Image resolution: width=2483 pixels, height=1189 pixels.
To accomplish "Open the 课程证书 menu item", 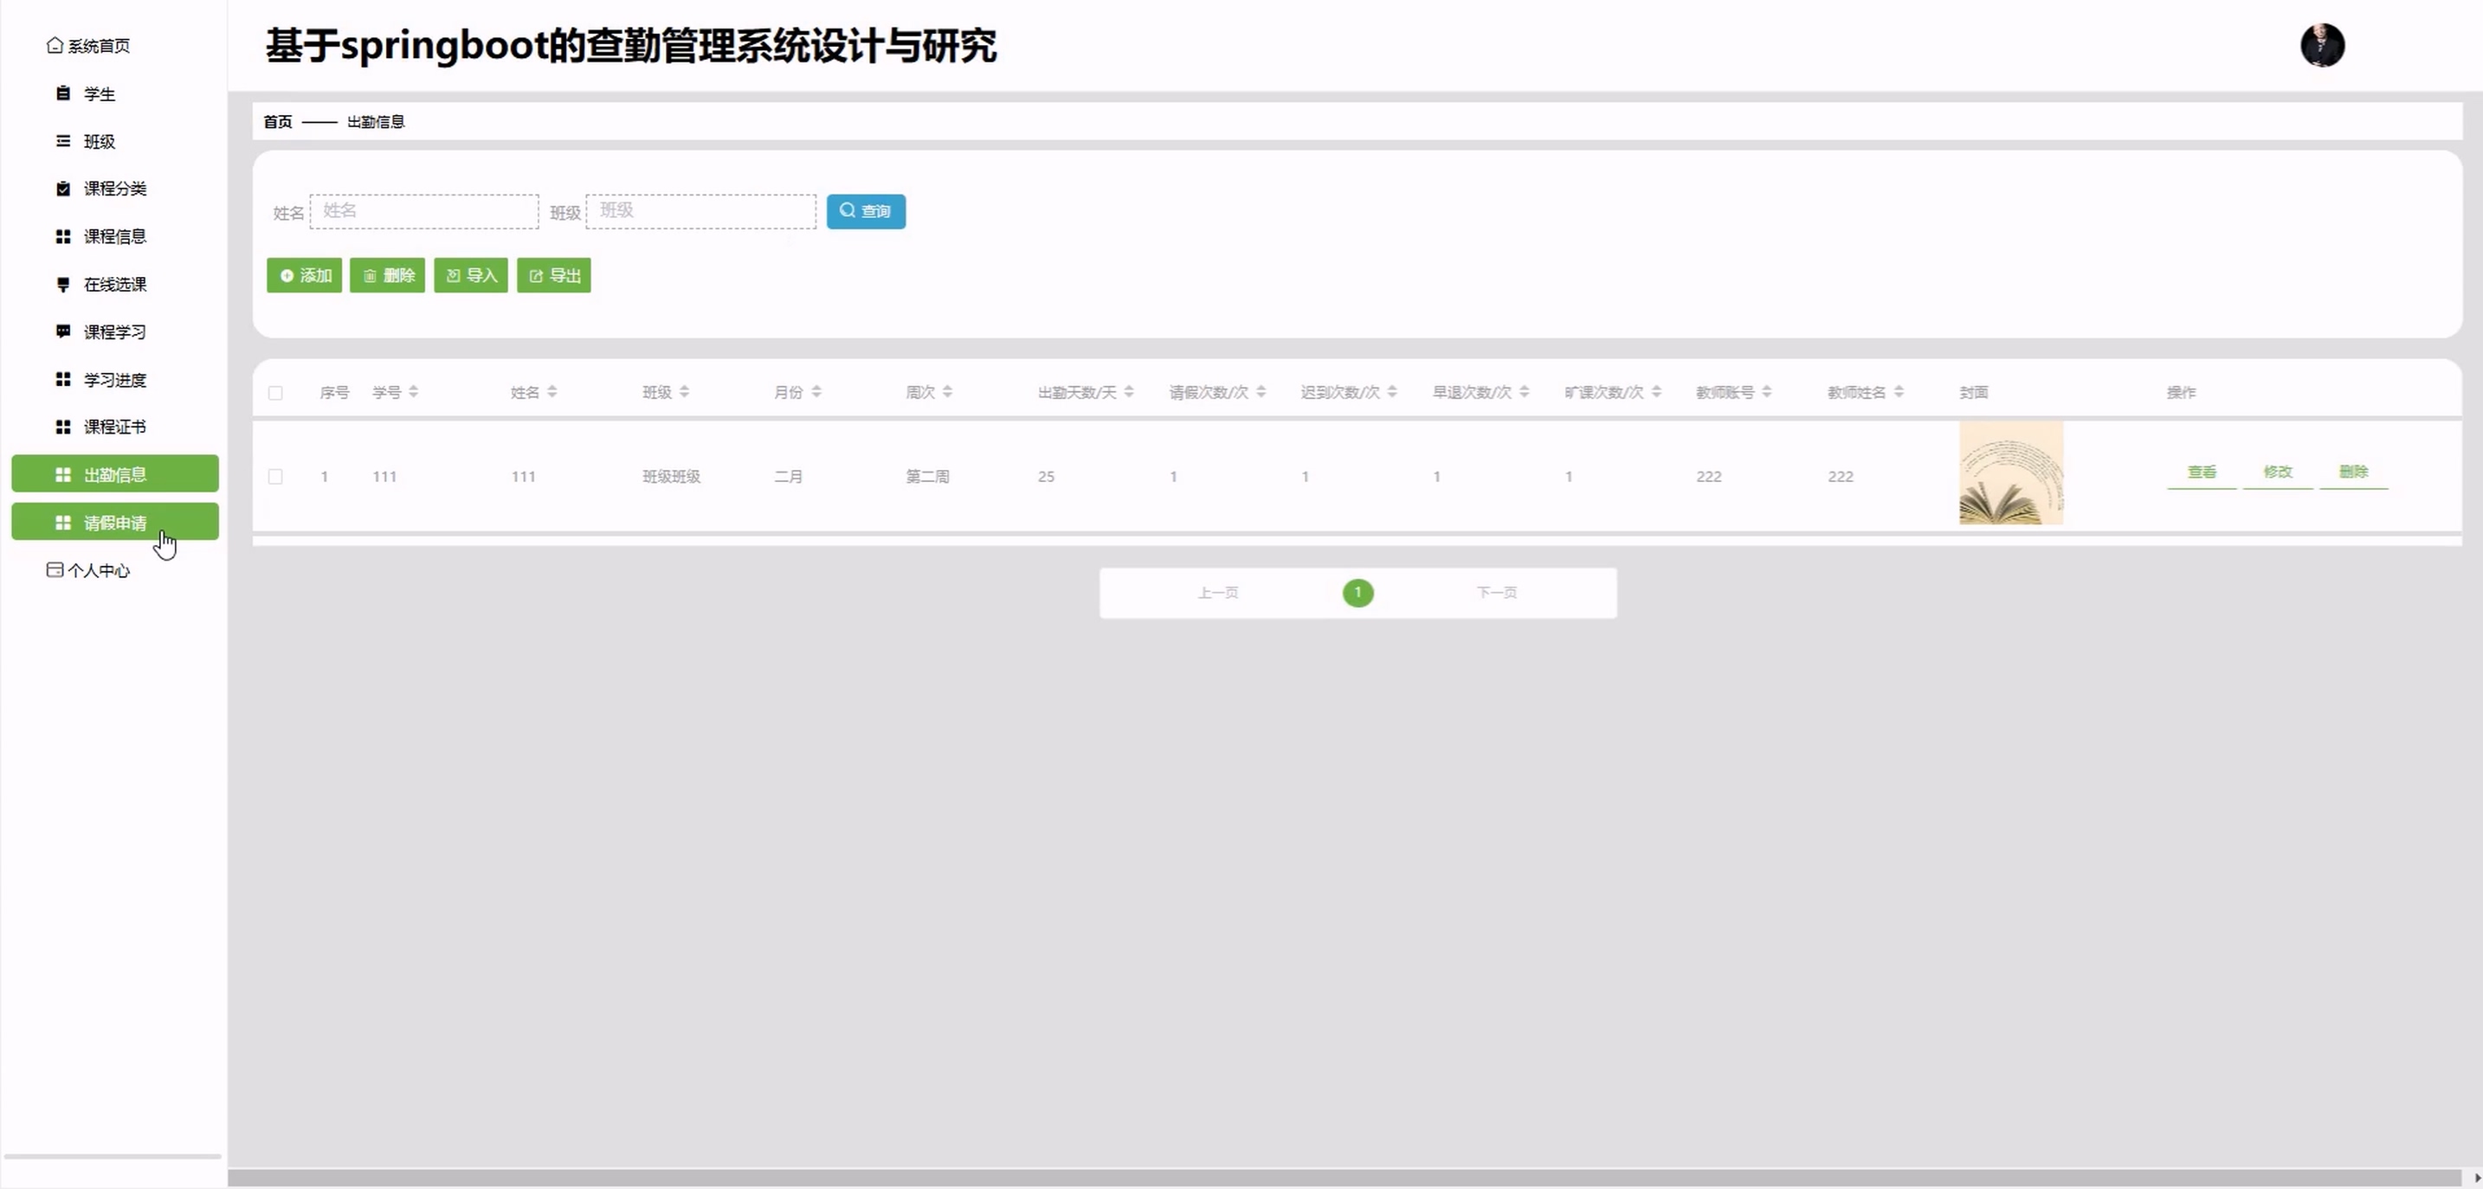I will 114,427.
